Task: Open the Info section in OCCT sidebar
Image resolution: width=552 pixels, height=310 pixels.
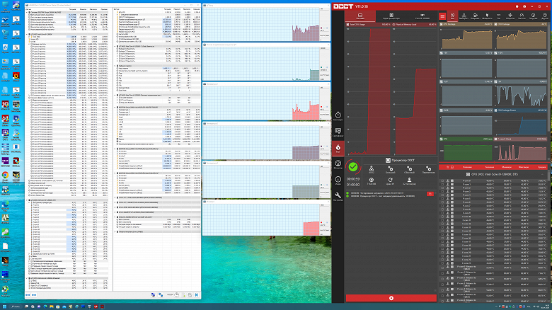Action: (338, 180)
